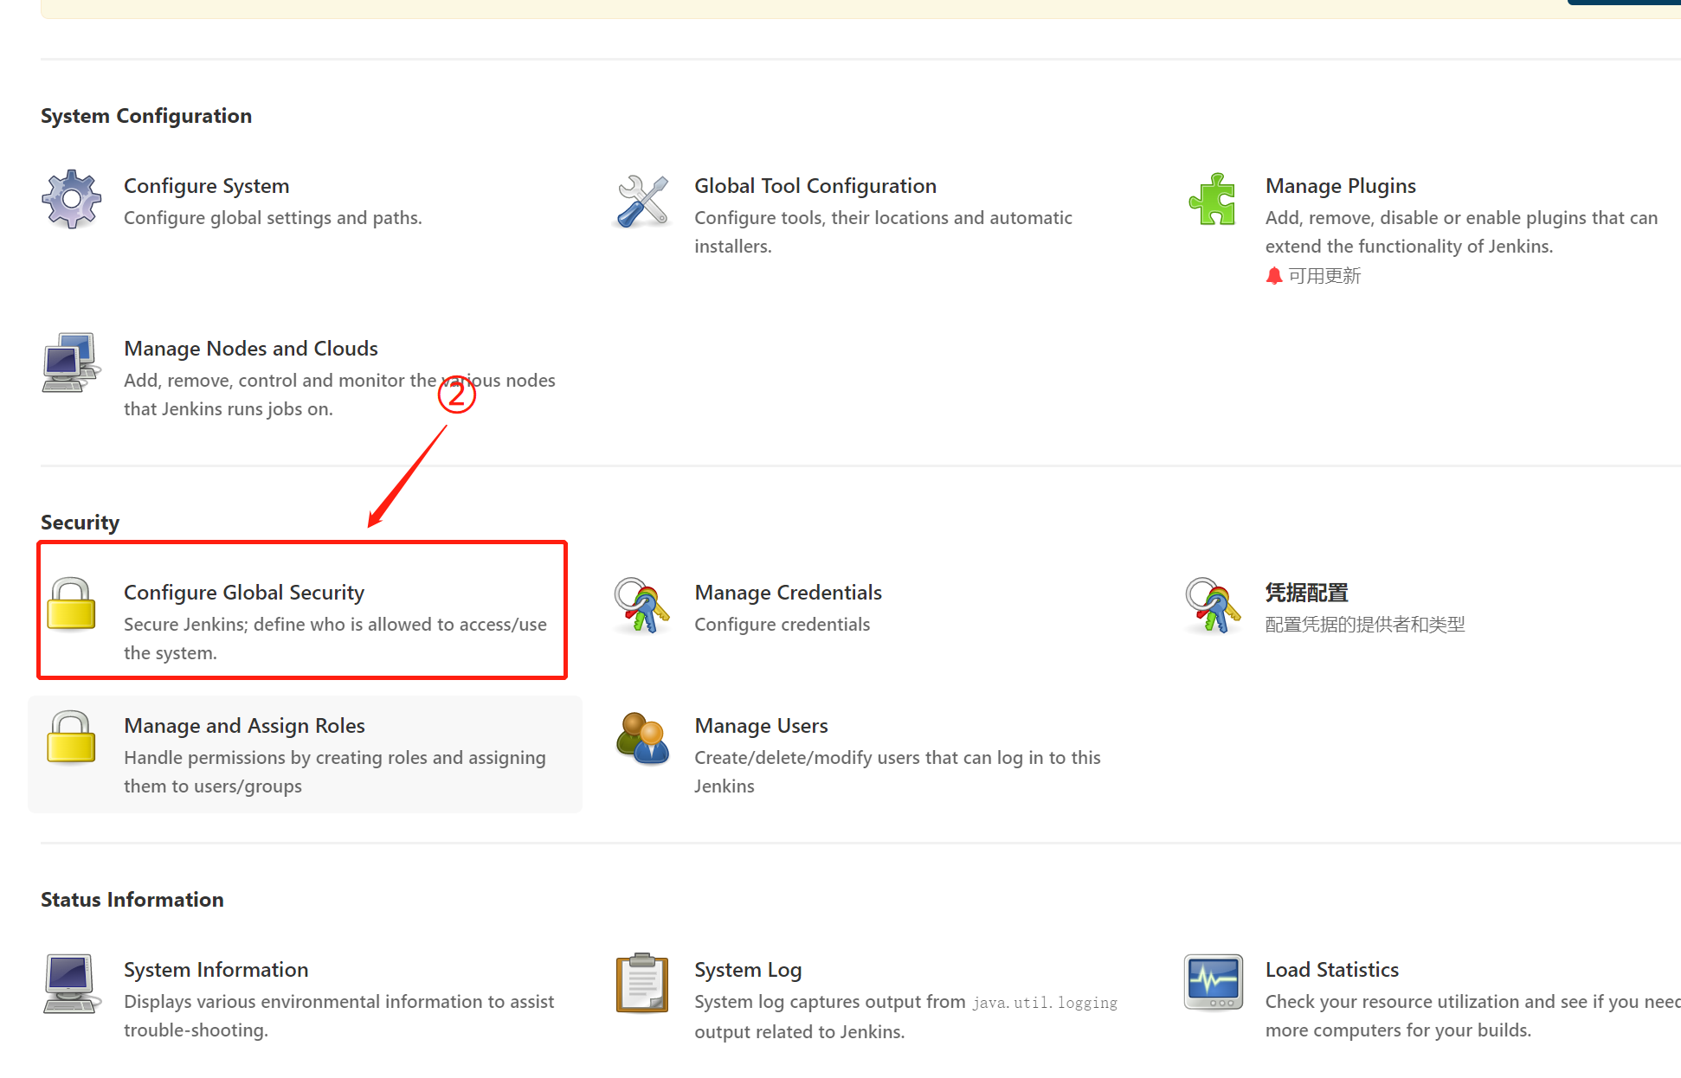Click 'Check your resource utilization' description
The height and width of the screenshot is (1078, 1681).
[x=1472, y=1016]
